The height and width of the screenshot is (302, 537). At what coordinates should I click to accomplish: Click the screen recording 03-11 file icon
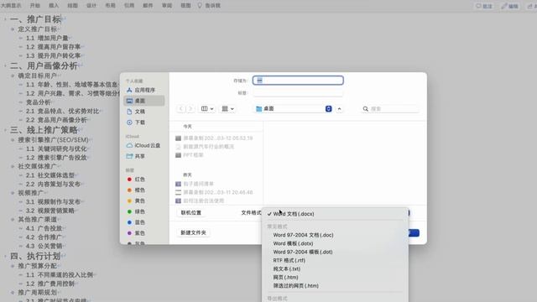(178, 192)
